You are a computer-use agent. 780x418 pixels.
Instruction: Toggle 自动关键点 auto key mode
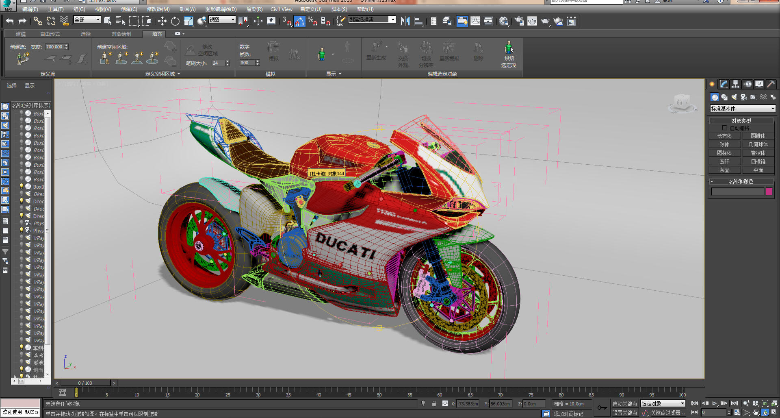point(625,404)
